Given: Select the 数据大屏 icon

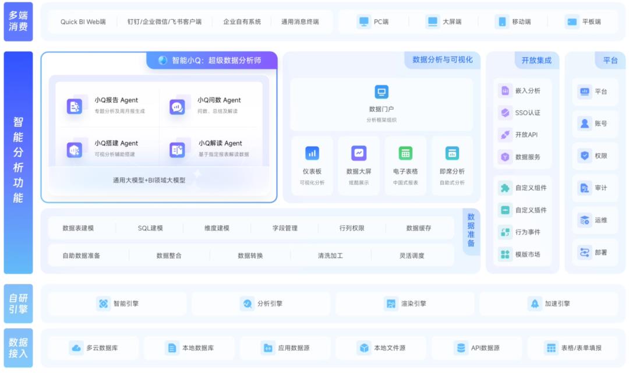Looking at the screenshot, I should [359, 153].
